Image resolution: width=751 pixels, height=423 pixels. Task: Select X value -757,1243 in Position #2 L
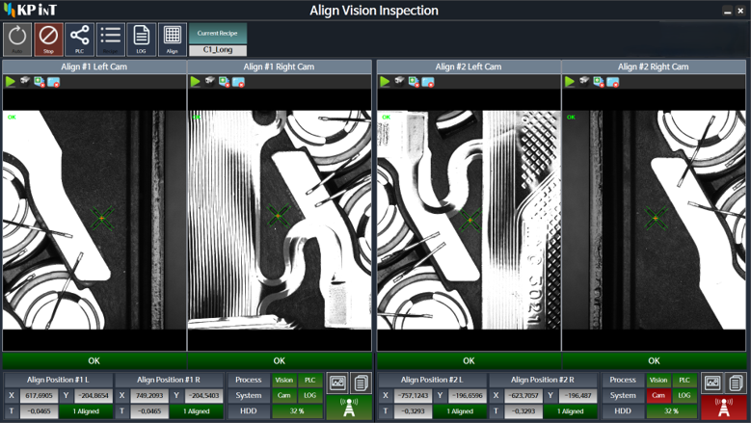[x=414, y=396]
